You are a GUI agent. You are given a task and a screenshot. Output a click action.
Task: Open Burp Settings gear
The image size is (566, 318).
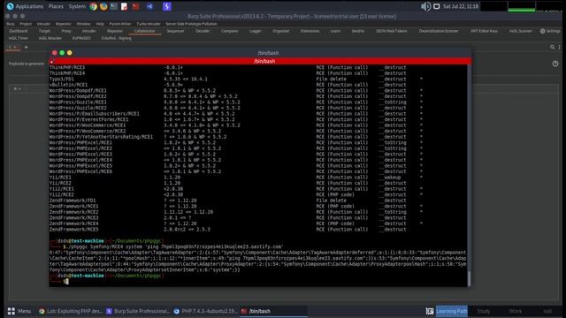coord(550,31)
